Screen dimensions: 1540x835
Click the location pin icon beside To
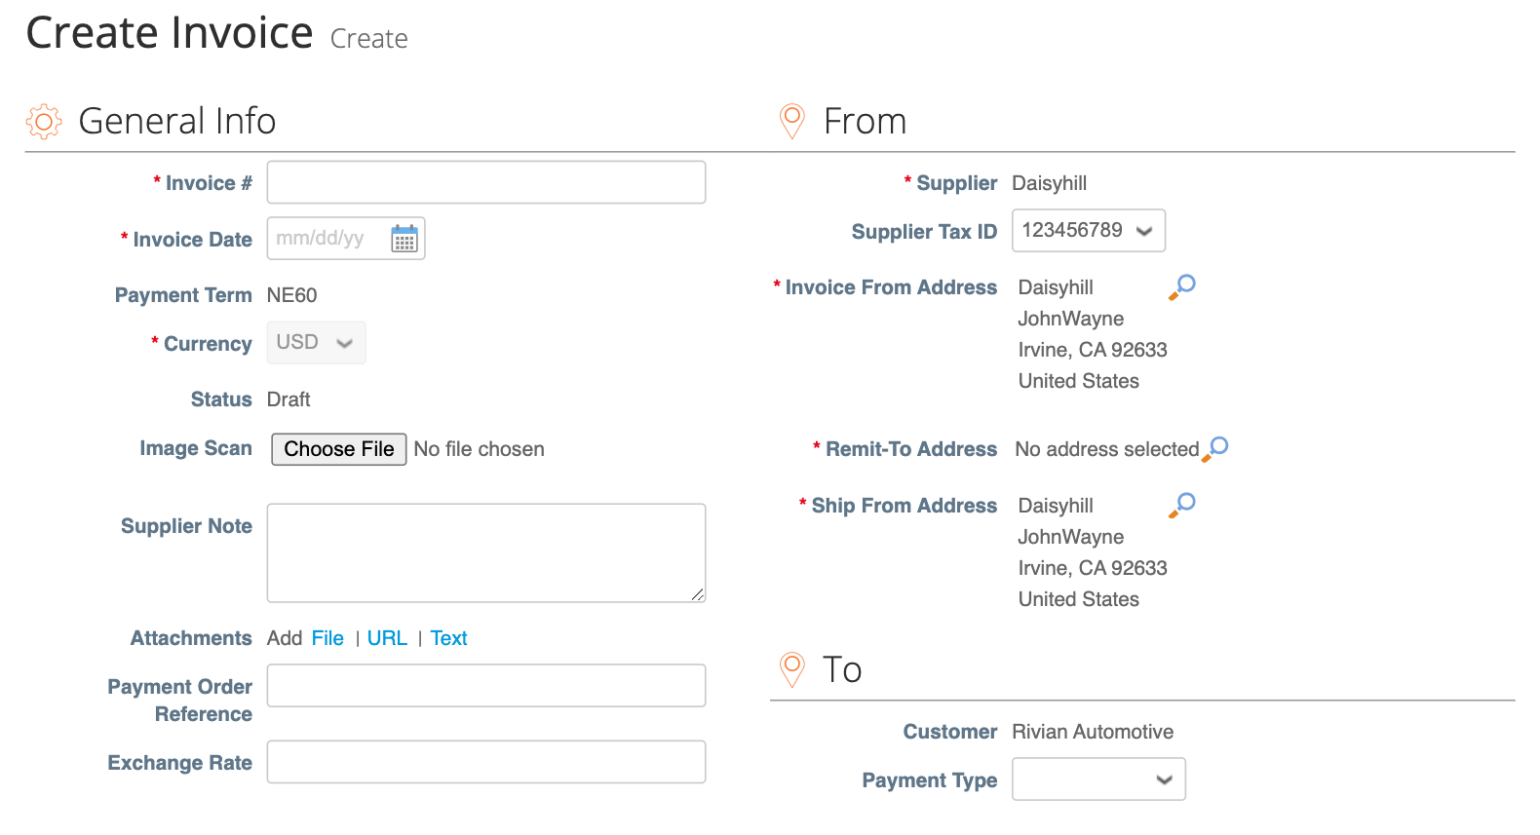[x=791, y=669]
